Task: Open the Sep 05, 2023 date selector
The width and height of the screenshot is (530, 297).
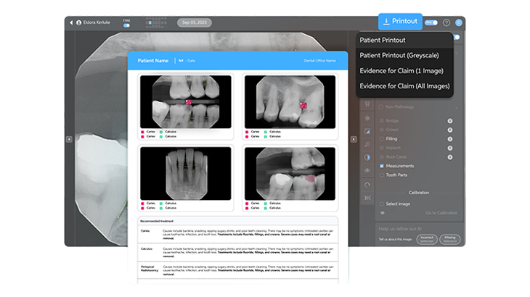Action: tap(195, 23)
